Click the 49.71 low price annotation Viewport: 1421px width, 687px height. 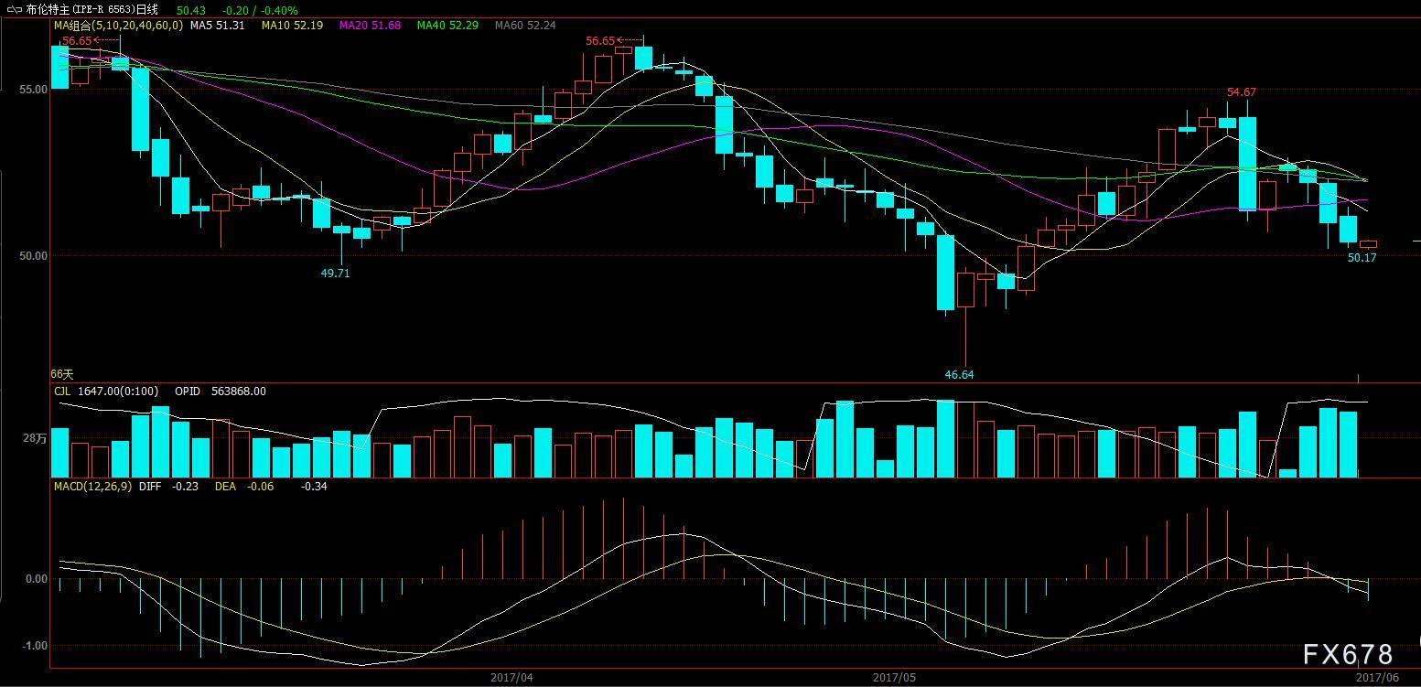click(335, 273)
